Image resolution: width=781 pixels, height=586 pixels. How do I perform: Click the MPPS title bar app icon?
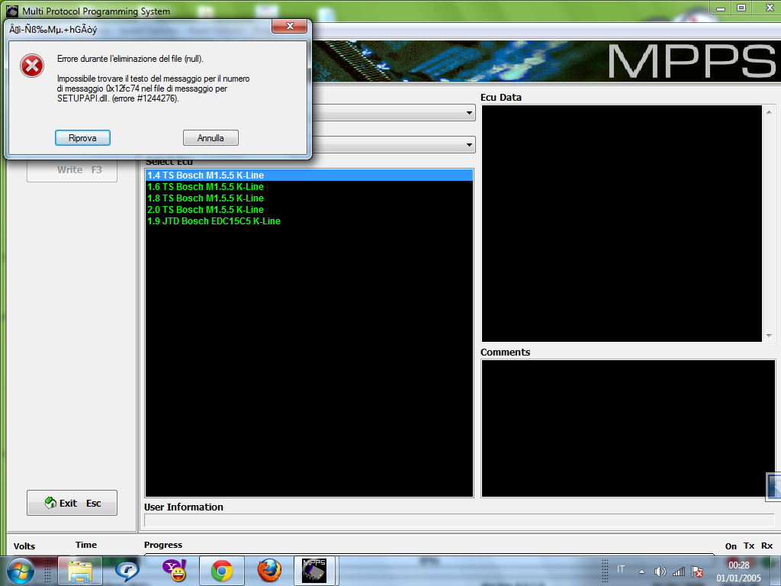point(12,11)
